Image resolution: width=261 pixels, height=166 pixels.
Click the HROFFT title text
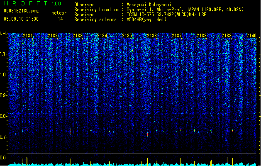tap(26, 3)
